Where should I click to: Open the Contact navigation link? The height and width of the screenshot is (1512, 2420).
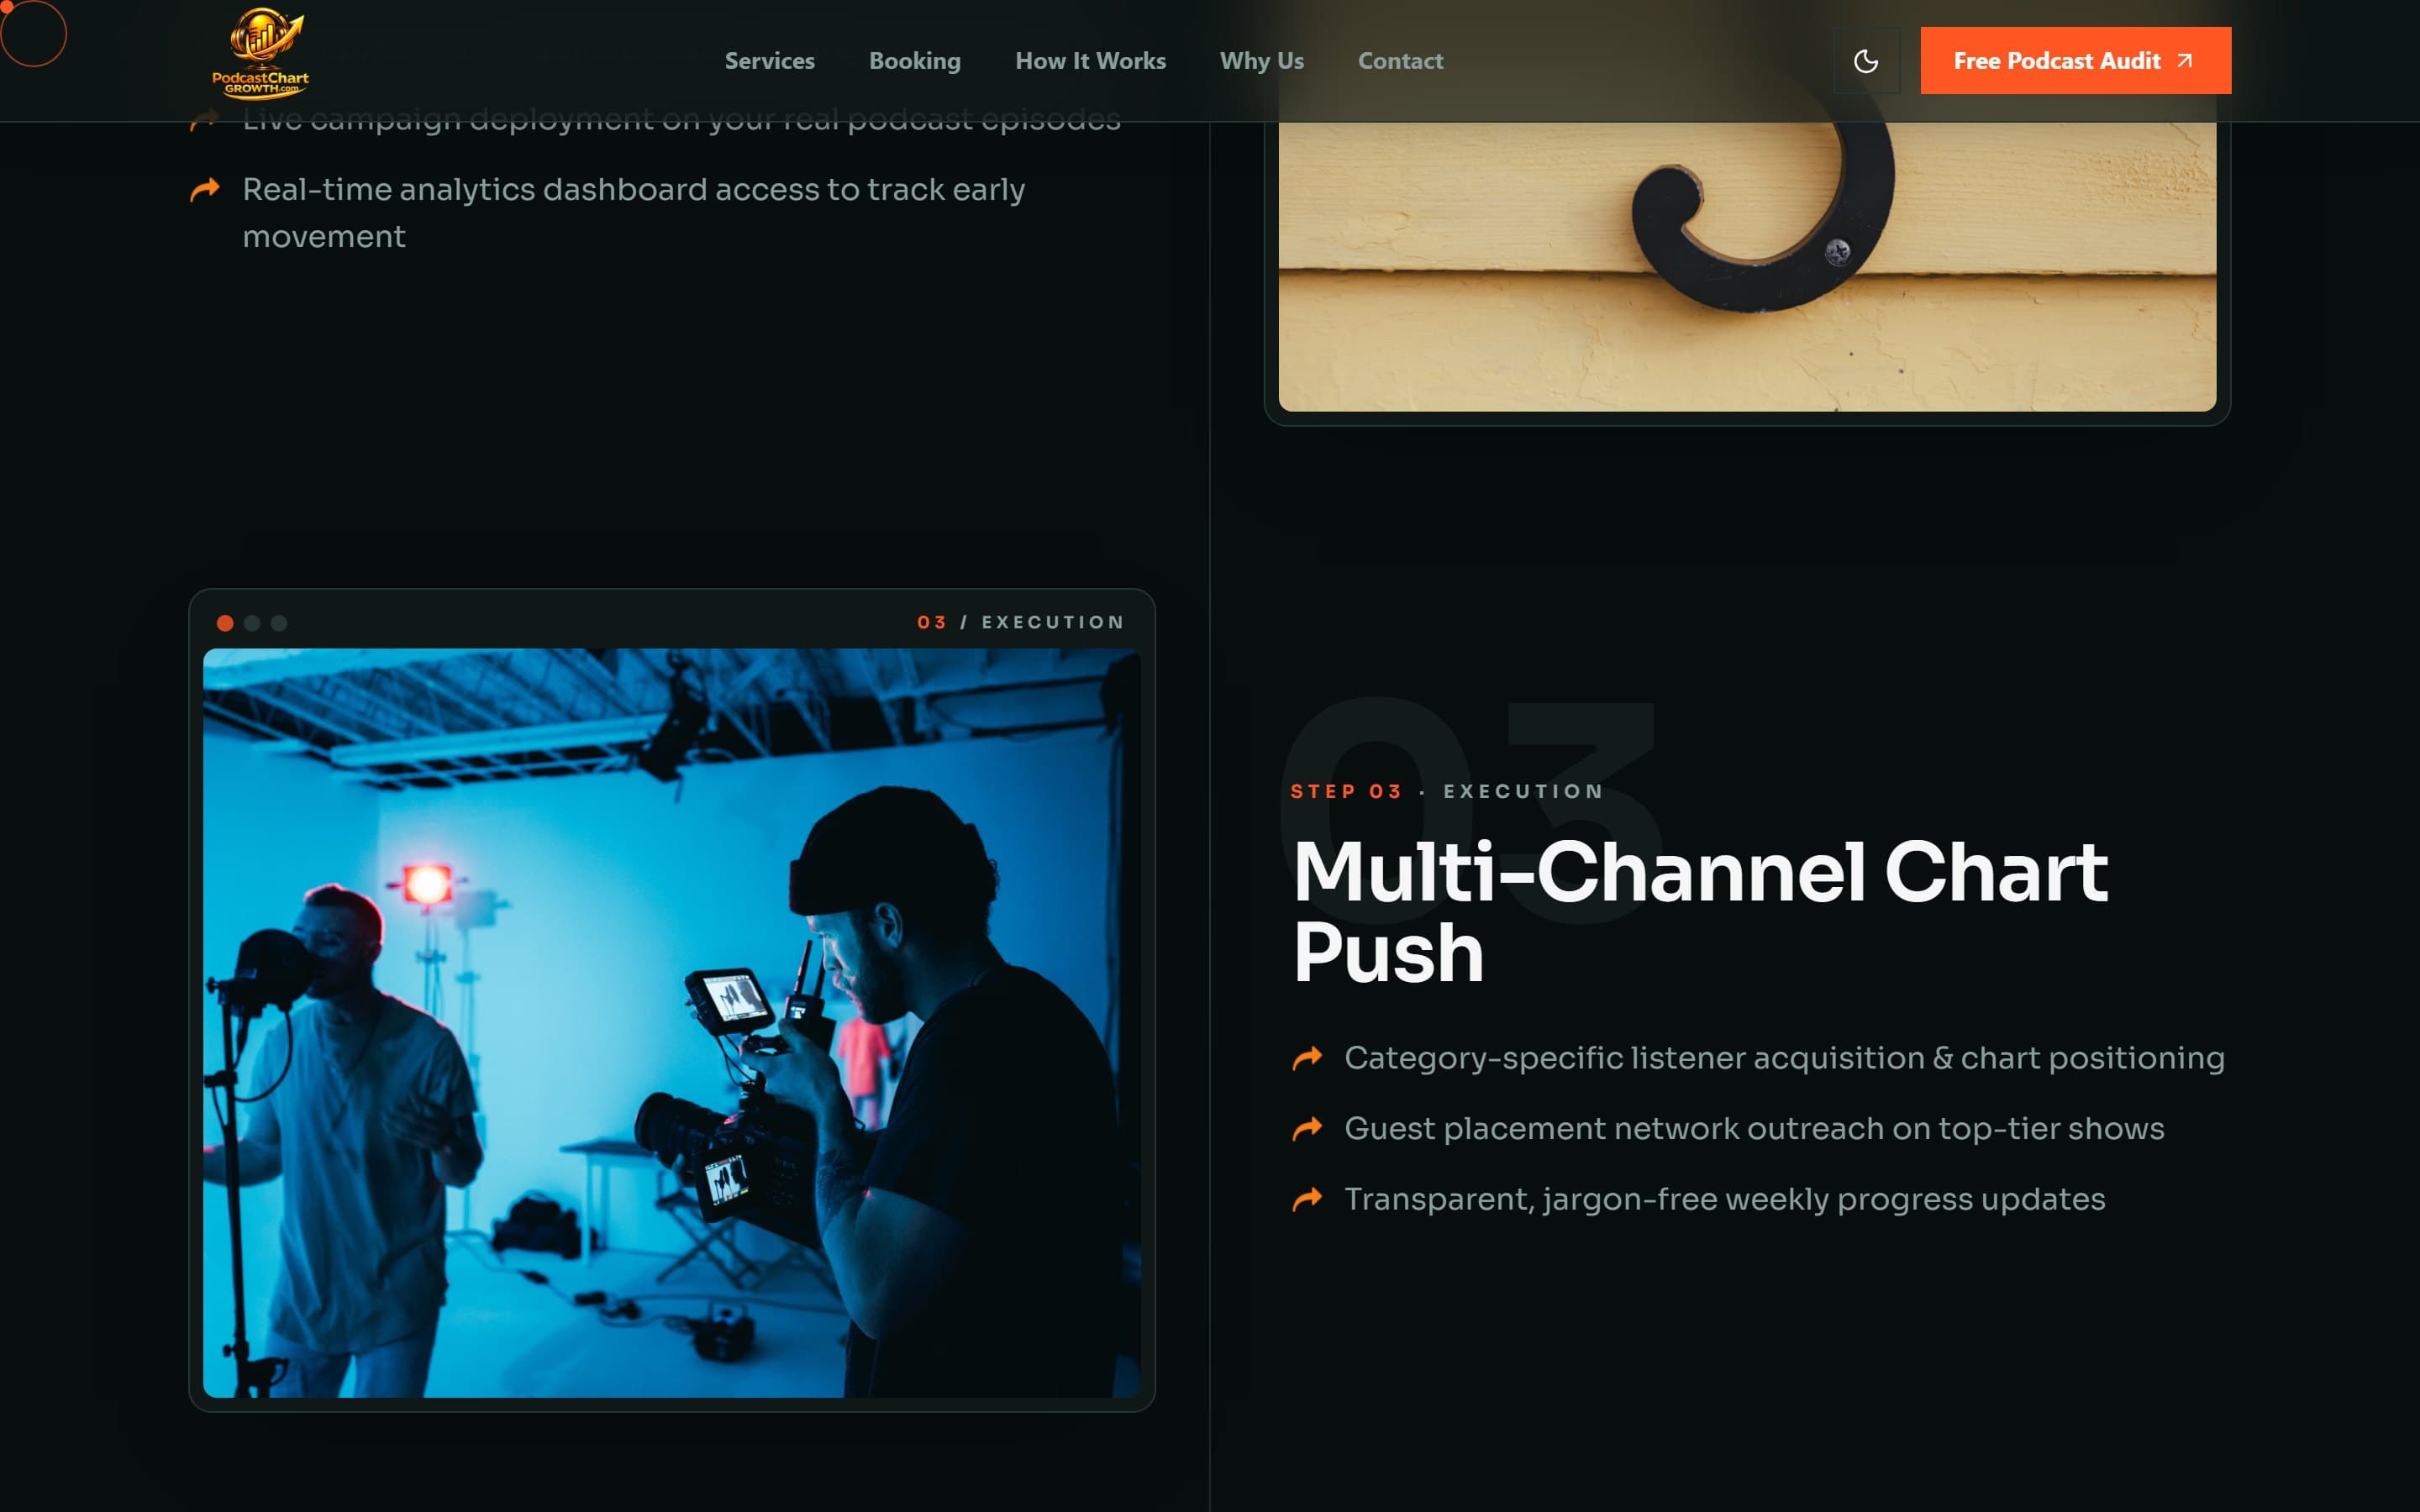tap(1400, 61)
